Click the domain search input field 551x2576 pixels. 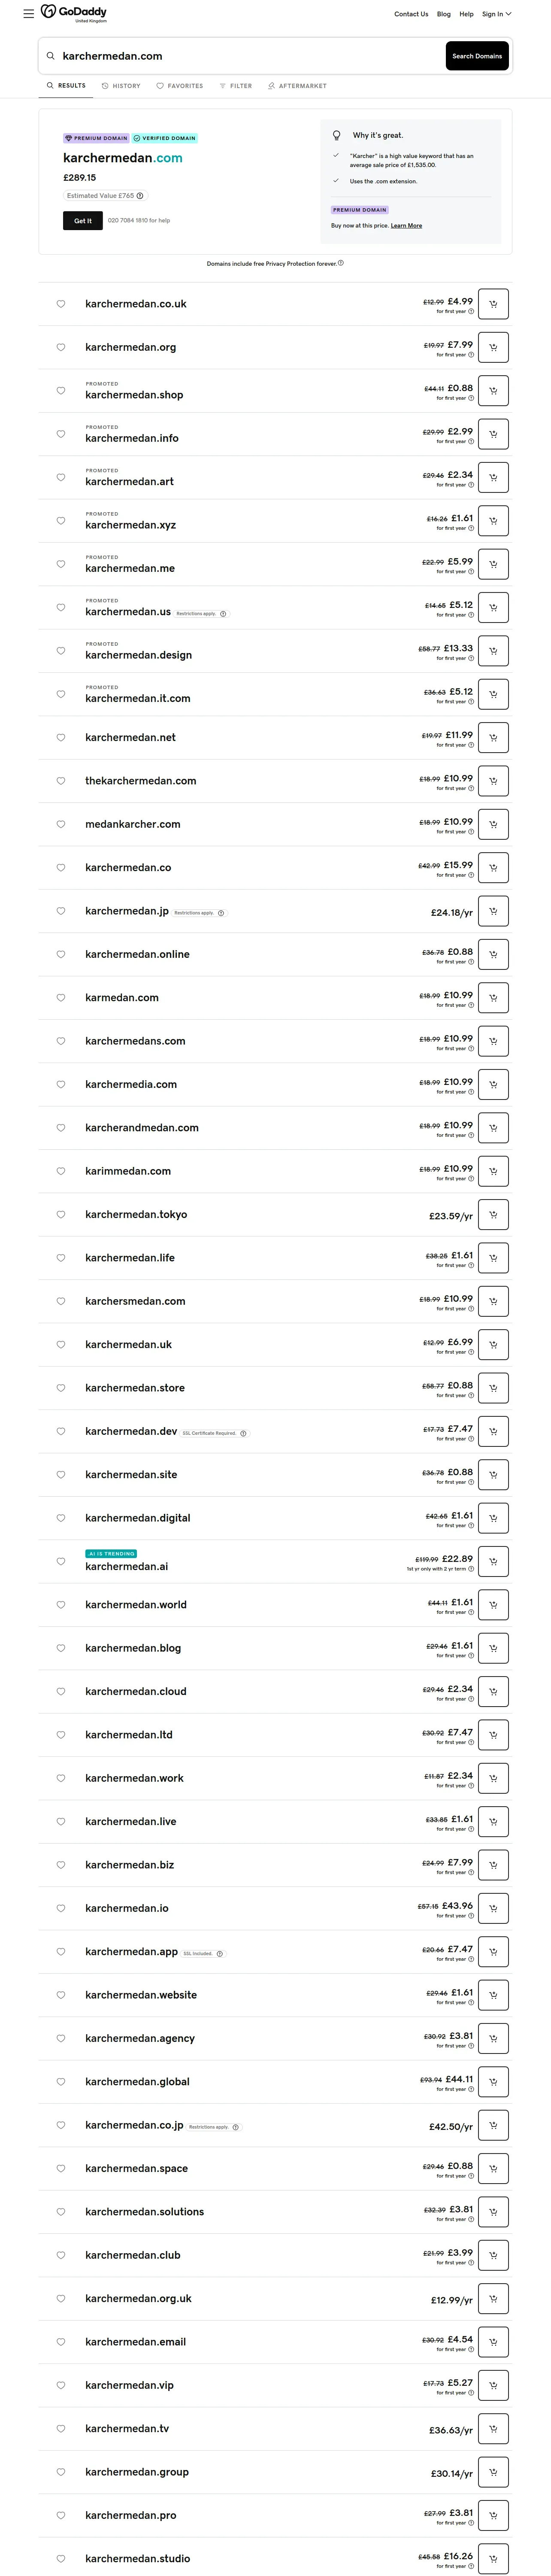[240, 56]
